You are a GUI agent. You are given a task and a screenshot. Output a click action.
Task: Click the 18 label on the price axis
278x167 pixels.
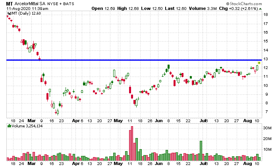click(x=265, y=15)
